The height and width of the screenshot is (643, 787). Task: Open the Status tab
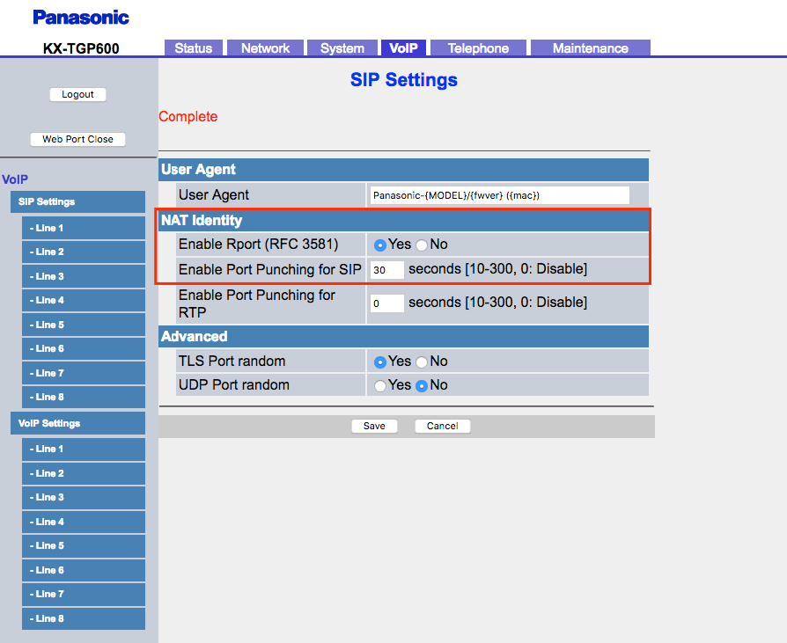(194, 48)
